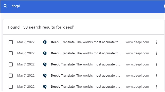
Task: Click 'www.deepl.com' in the fifth result
Action: pyautogui.click(x=137, y=87)
